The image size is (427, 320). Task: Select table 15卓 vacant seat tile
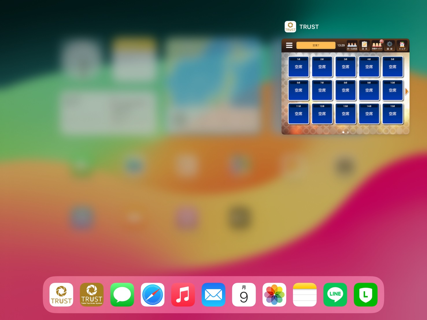point(392,114)
